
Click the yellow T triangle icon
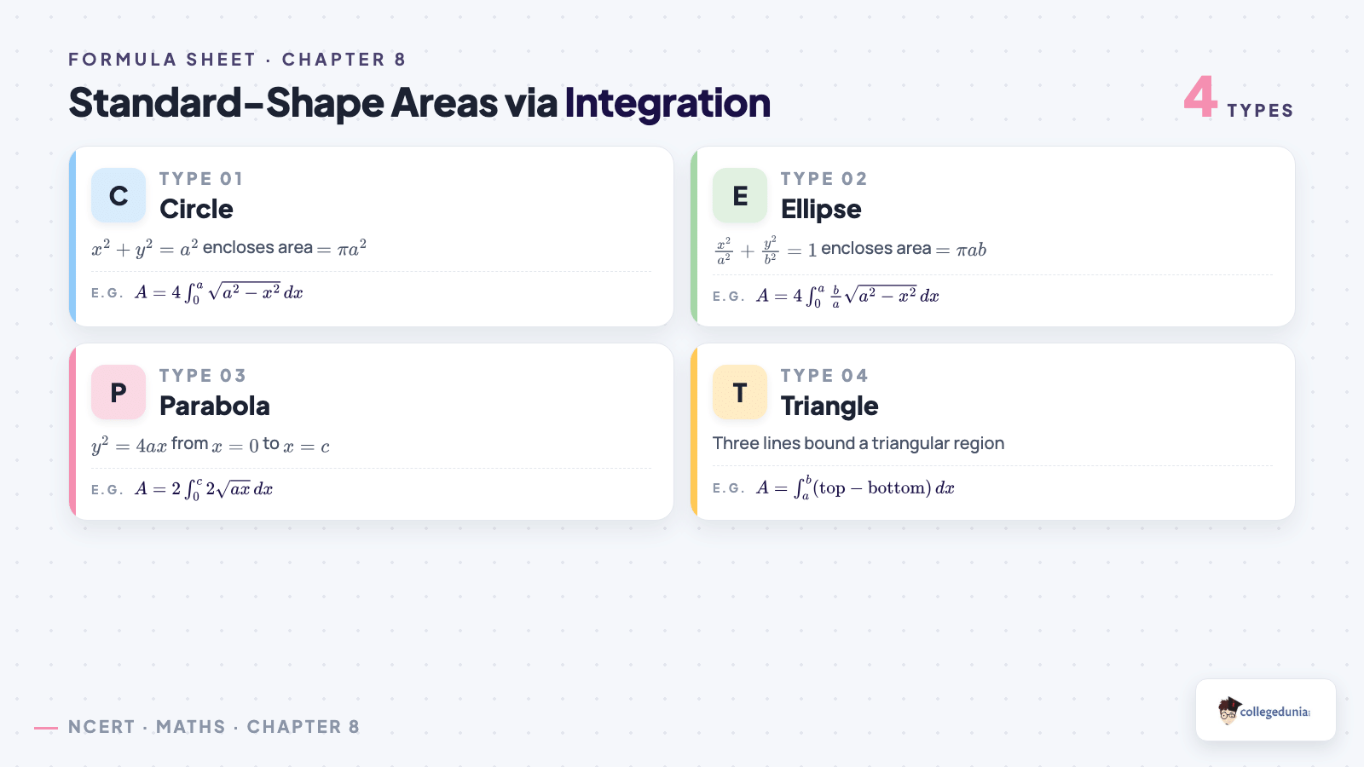(x=740, y=392)
